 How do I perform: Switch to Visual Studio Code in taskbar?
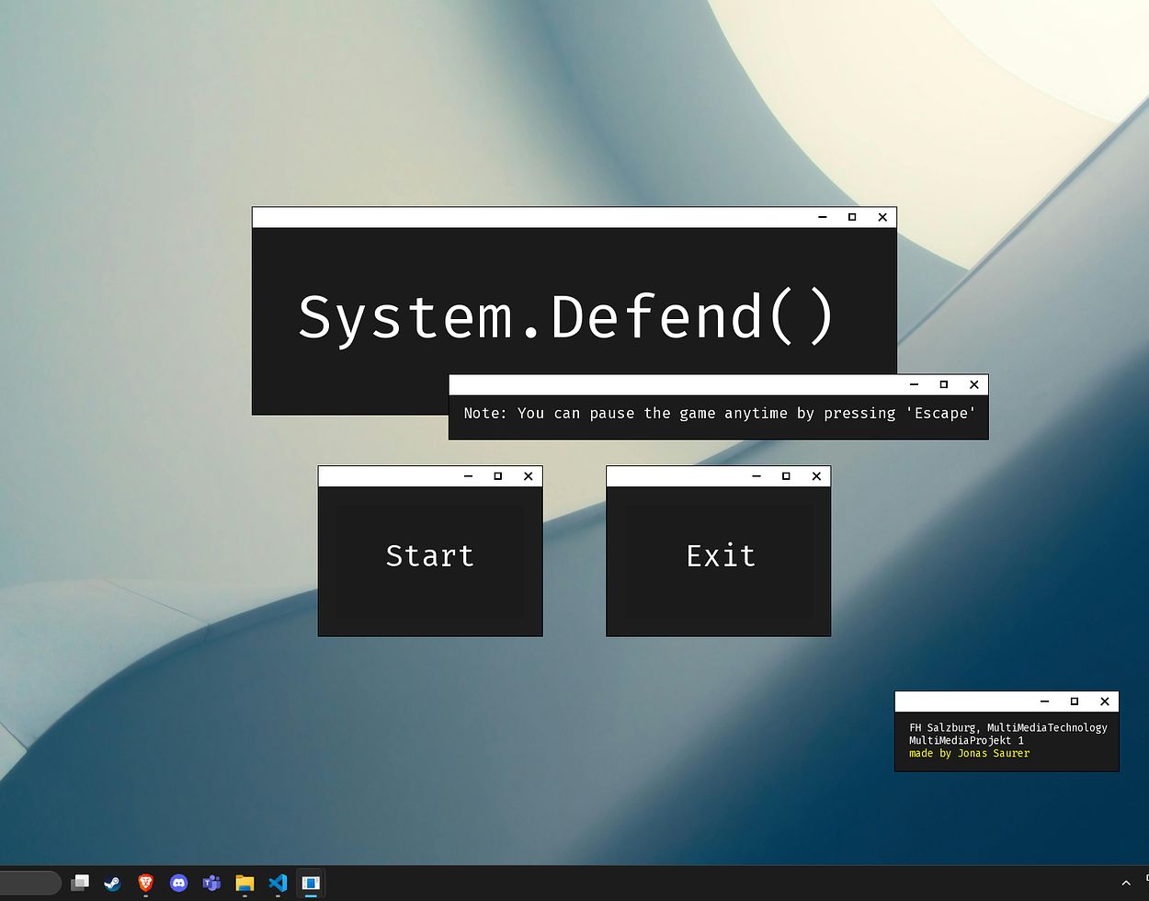pyautogui.click(x=278, y=884)
